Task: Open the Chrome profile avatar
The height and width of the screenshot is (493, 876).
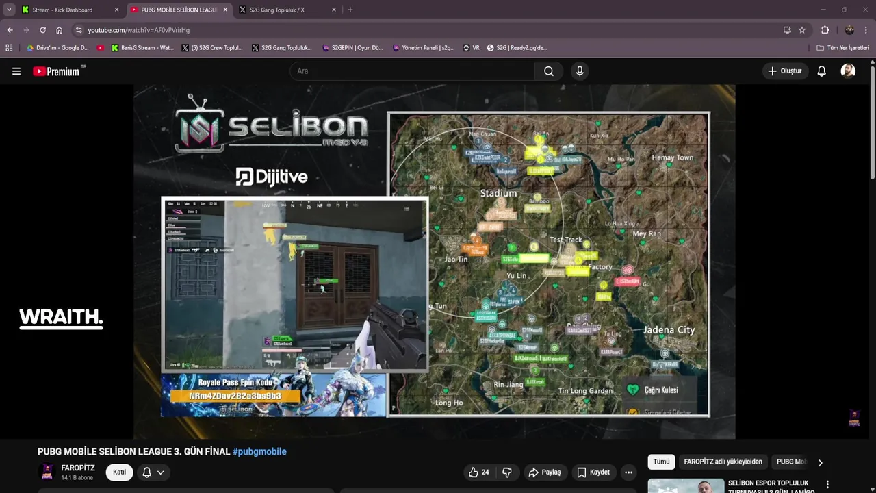Action: [x=849, y=30]
